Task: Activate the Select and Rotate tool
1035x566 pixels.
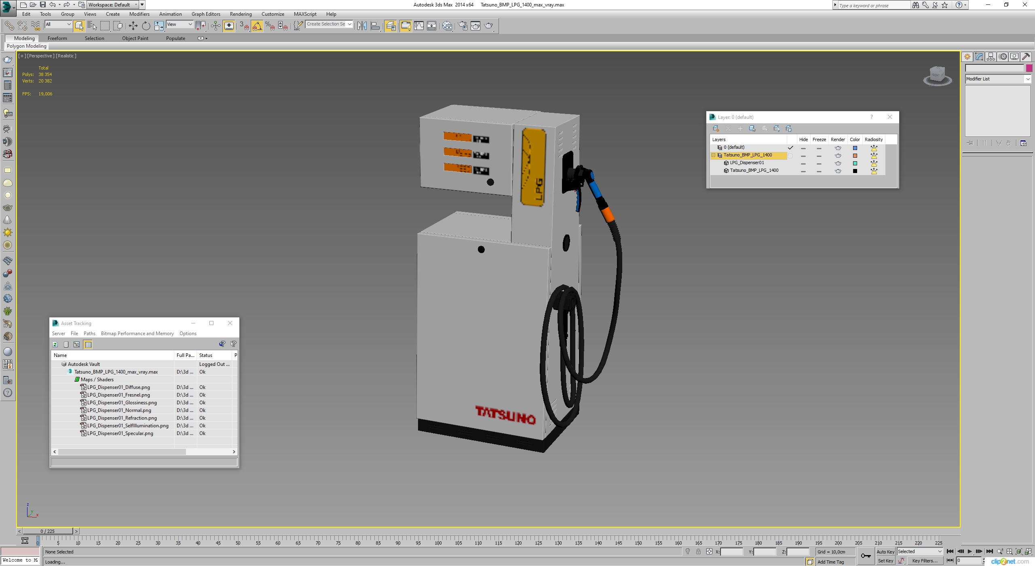Action: coord(146,26)
